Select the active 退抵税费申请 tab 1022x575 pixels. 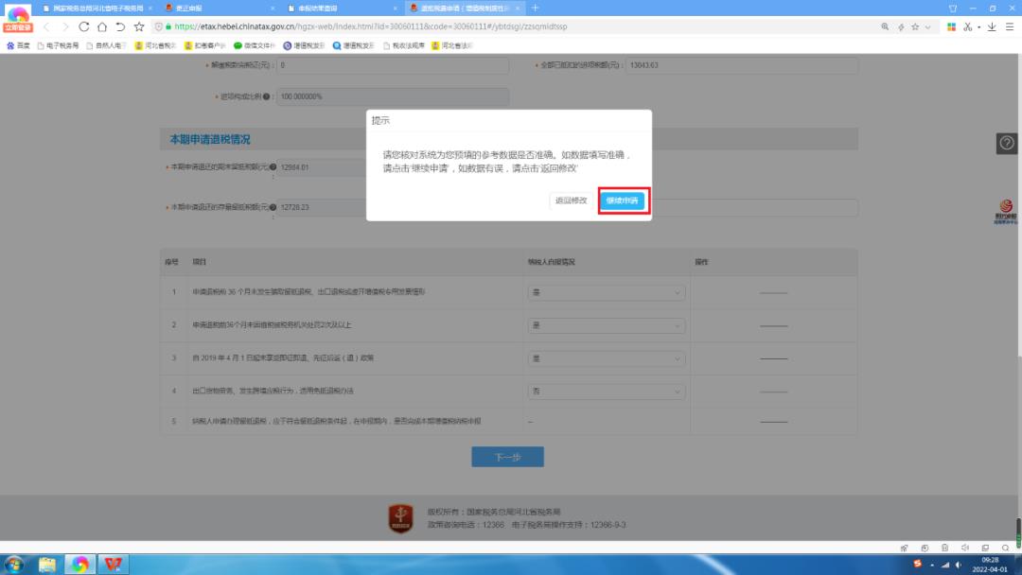click(x=464, y=8)
